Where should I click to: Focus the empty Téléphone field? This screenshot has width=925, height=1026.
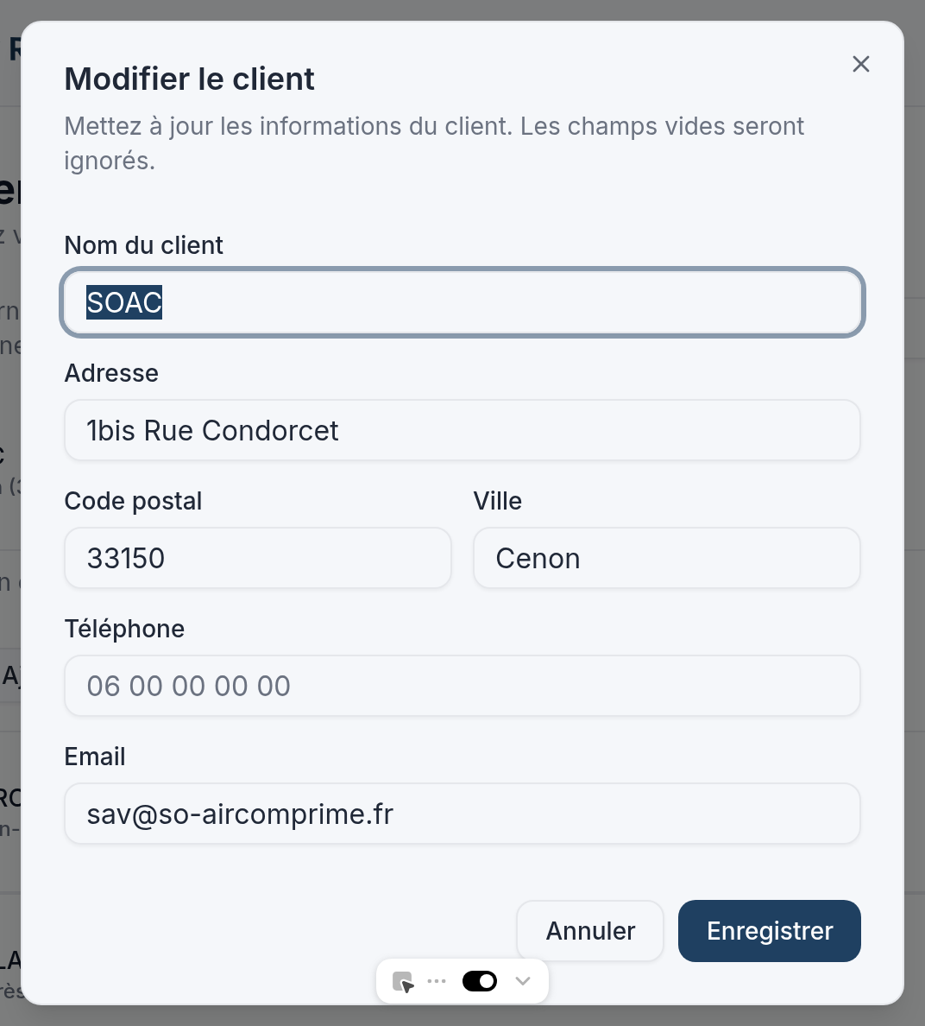pyautogui.click(x=462, y=686)
